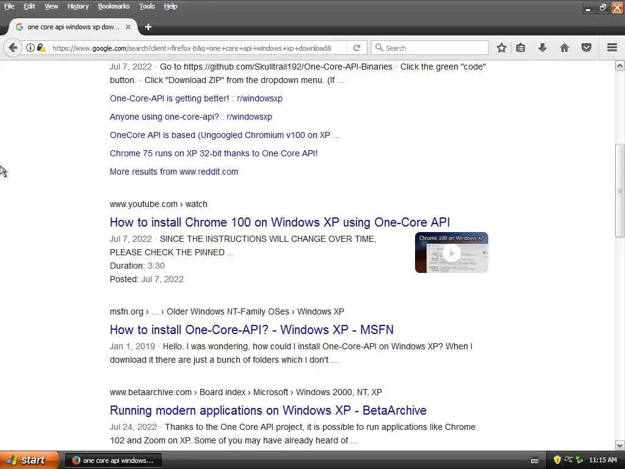Click the 'Duration: 3:30' text
Screen dimensions: 625x469
pos(137,266)
